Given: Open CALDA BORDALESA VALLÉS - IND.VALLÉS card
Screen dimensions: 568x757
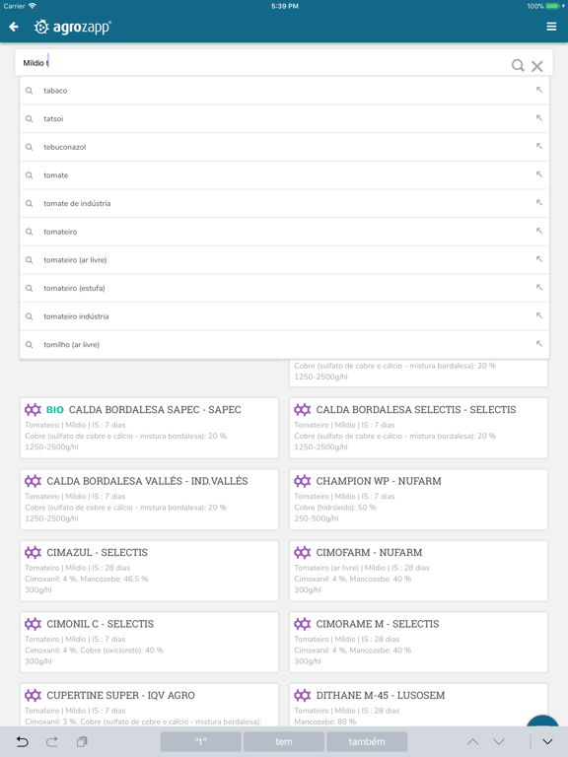Looking at the screenshot, I should click(x=149, y=500).
